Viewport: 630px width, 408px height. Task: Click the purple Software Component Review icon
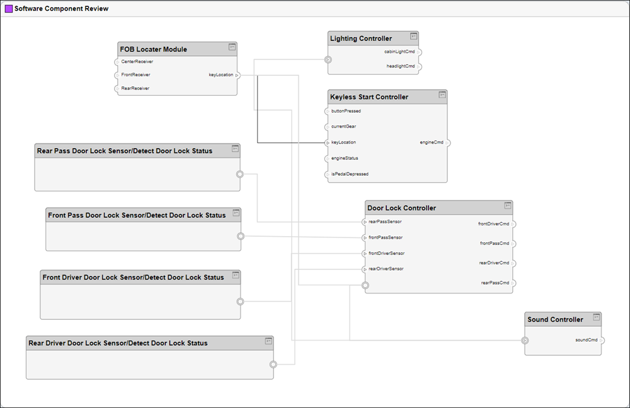click(8, 8)
